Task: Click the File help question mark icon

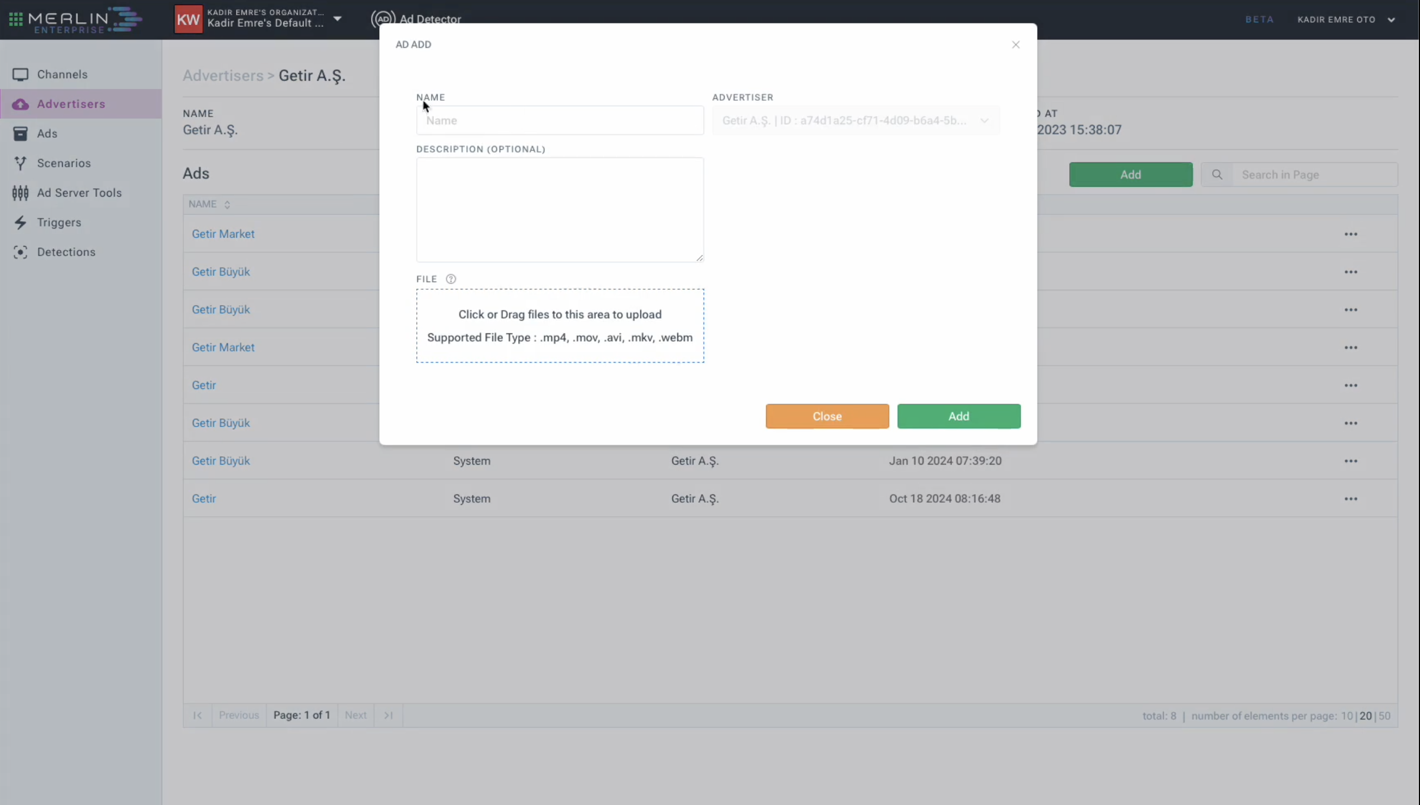Action: tap(451, 279)
